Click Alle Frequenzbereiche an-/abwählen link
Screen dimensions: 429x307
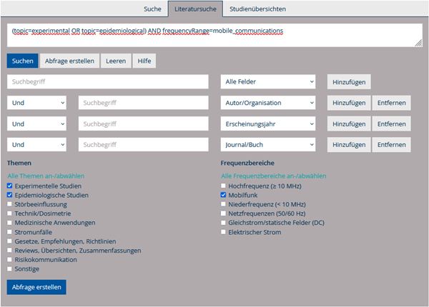click(274, 176)
